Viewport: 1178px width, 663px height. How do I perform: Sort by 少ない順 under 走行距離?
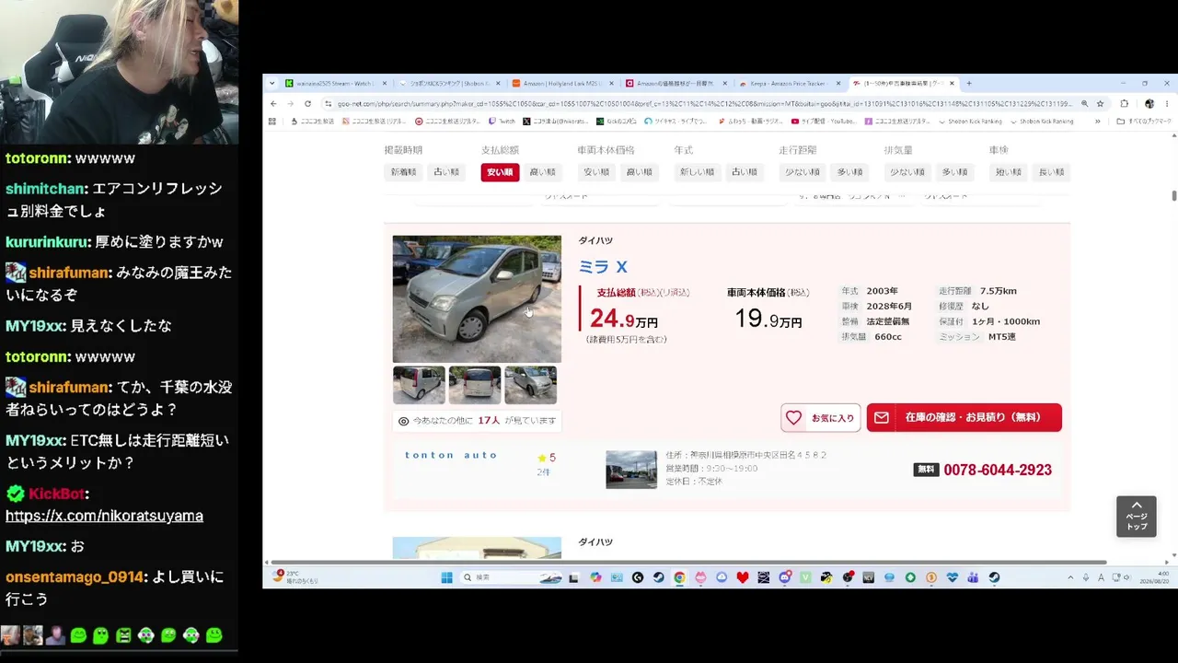click(x=802, y=172)
